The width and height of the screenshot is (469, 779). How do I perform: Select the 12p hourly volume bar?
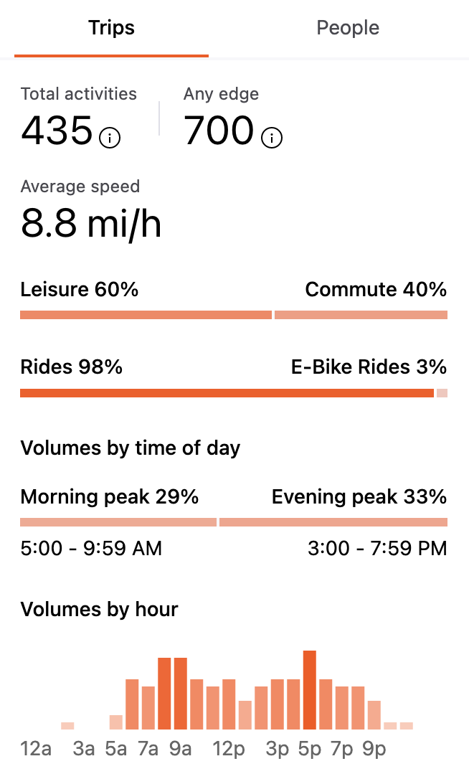pyautogui.click(x=229, y=704)
